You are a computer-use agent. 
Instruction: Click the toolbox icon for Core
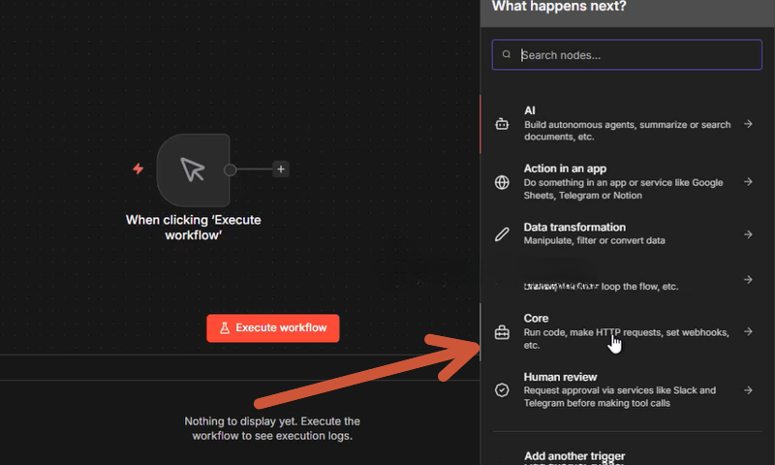coord(502,332)
